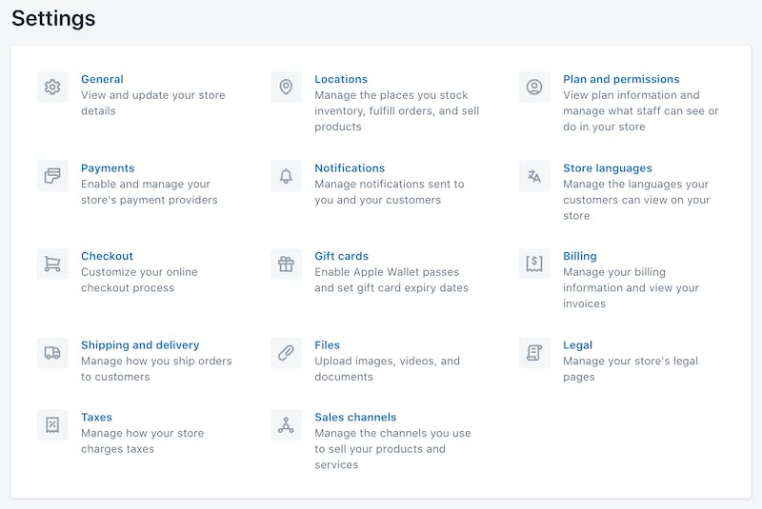Viewport: 762px width, 509px height.
Task: Go to Shipping and delivery settings
Action: click(x=140, y=345)
